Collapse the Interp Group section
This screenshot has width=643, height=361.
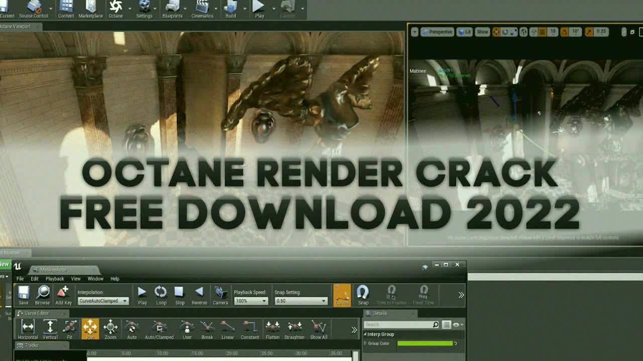(x=365, y=334)
